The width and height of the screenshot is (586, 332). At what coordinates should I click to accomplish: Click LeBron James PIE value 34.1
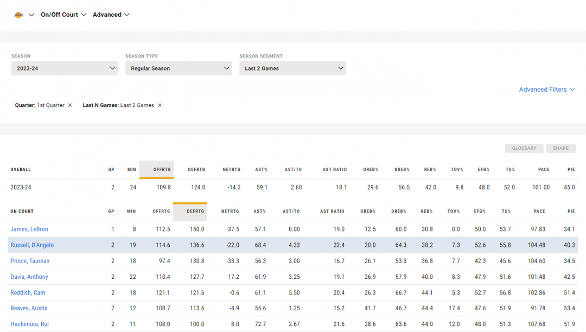point(569,229)
